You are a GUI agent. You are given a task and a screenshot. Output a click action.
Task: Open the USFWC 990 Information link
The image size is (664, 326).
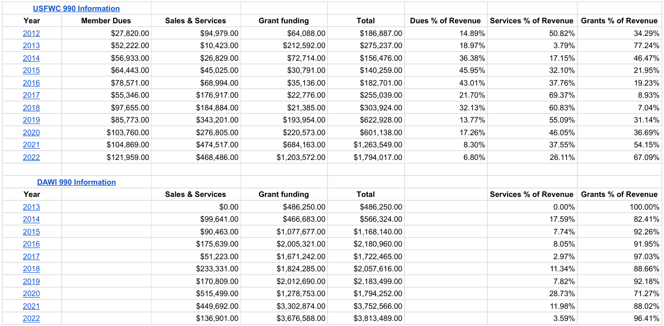tap(76, 9)
